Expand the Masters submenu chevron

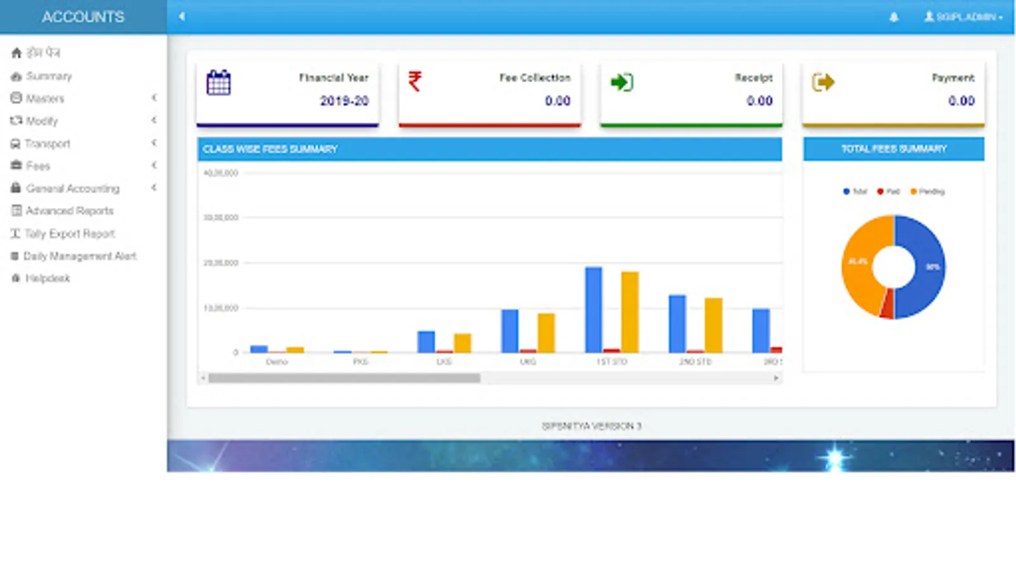[x=154, y=98]
